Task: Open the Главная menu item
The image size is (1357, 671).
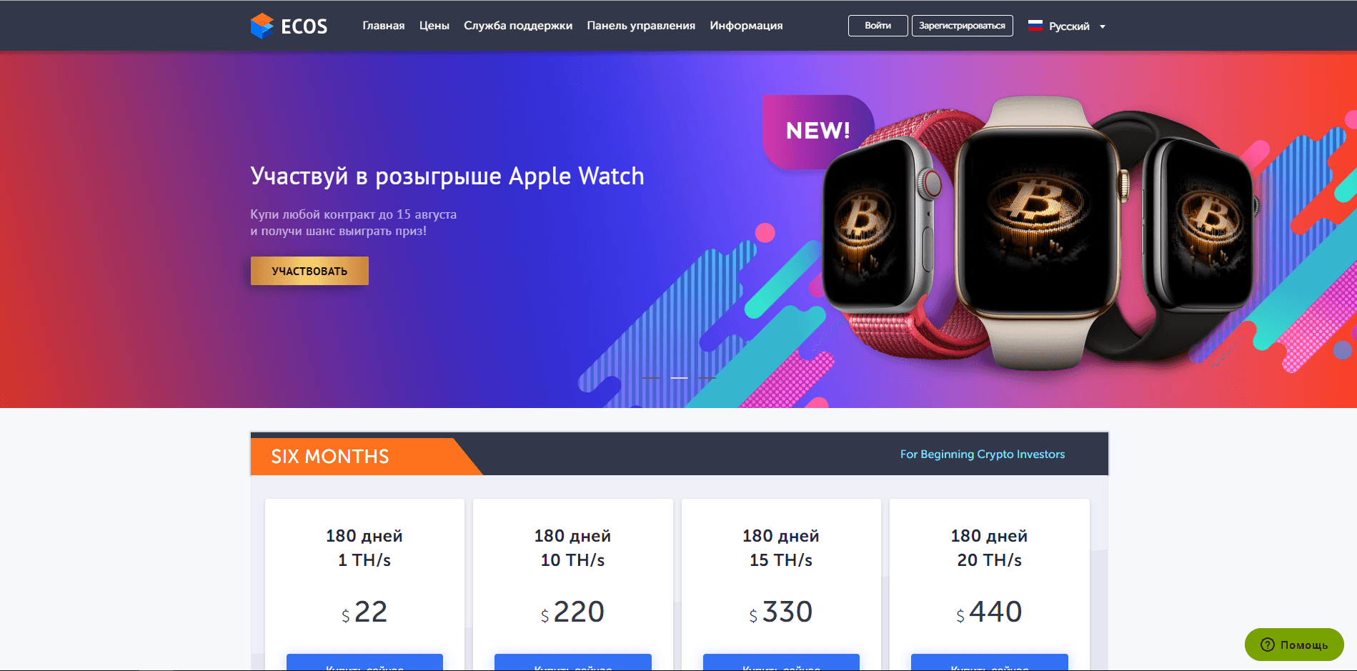Action: (x=384, y=26)
